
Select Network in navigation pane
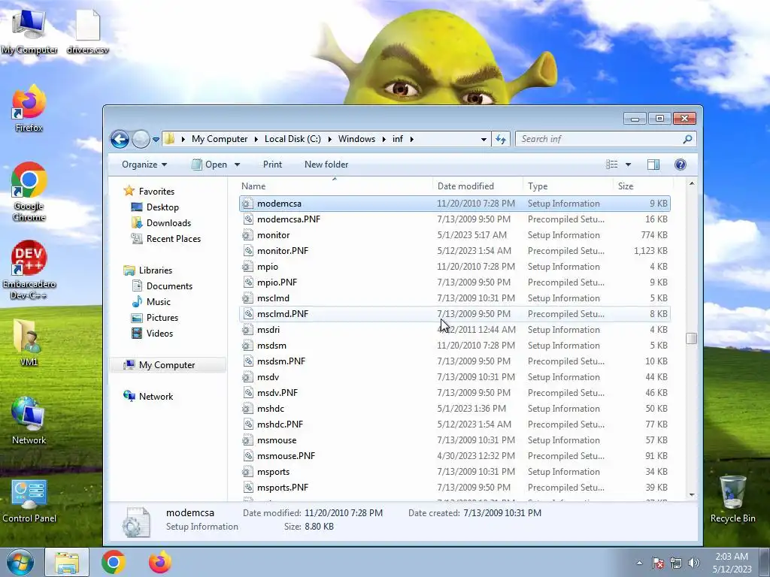pyautogui.click(x=149, y=397)
